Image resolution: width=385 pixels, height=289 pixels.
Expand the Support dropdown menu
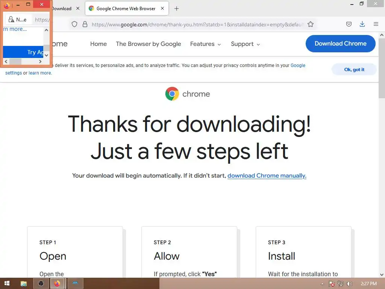(245, 44)
